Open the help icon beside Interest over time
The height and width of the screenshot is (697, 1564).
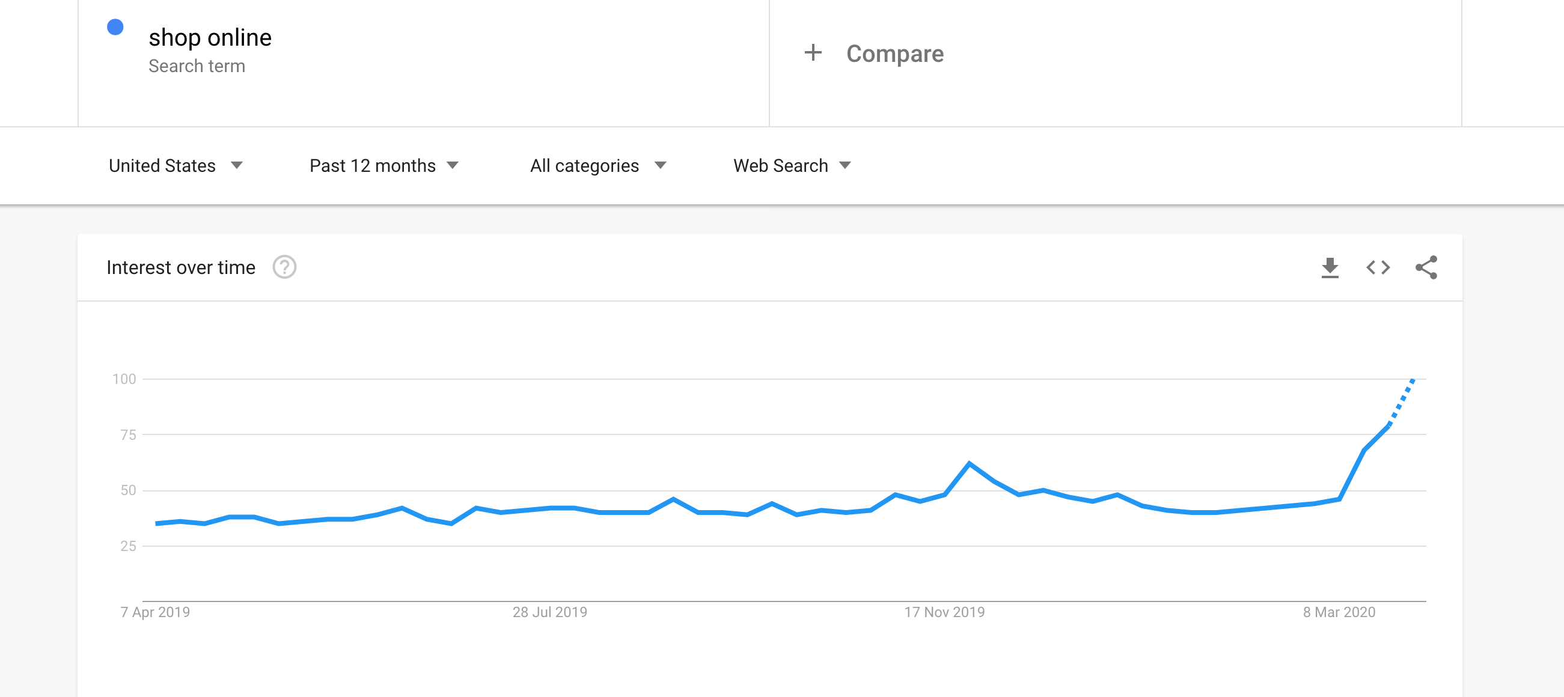284,267
